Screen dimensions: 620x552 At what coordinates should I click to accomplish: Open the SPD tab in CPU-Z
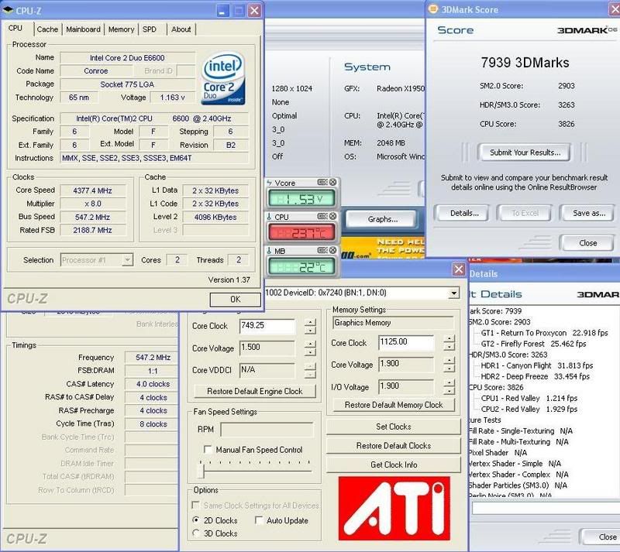tap(150, 29)
